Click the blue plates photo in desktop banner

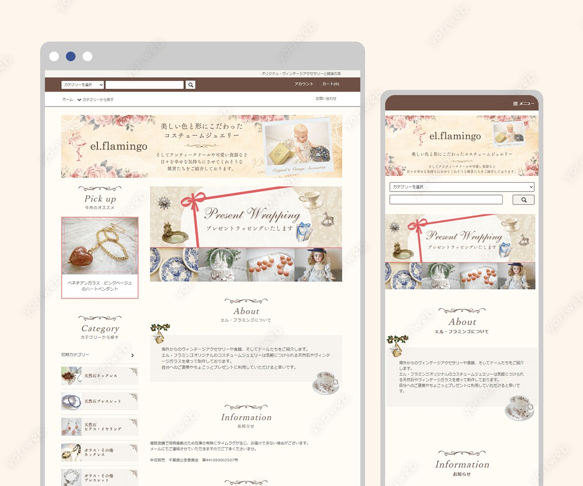[x=174, y=265]
